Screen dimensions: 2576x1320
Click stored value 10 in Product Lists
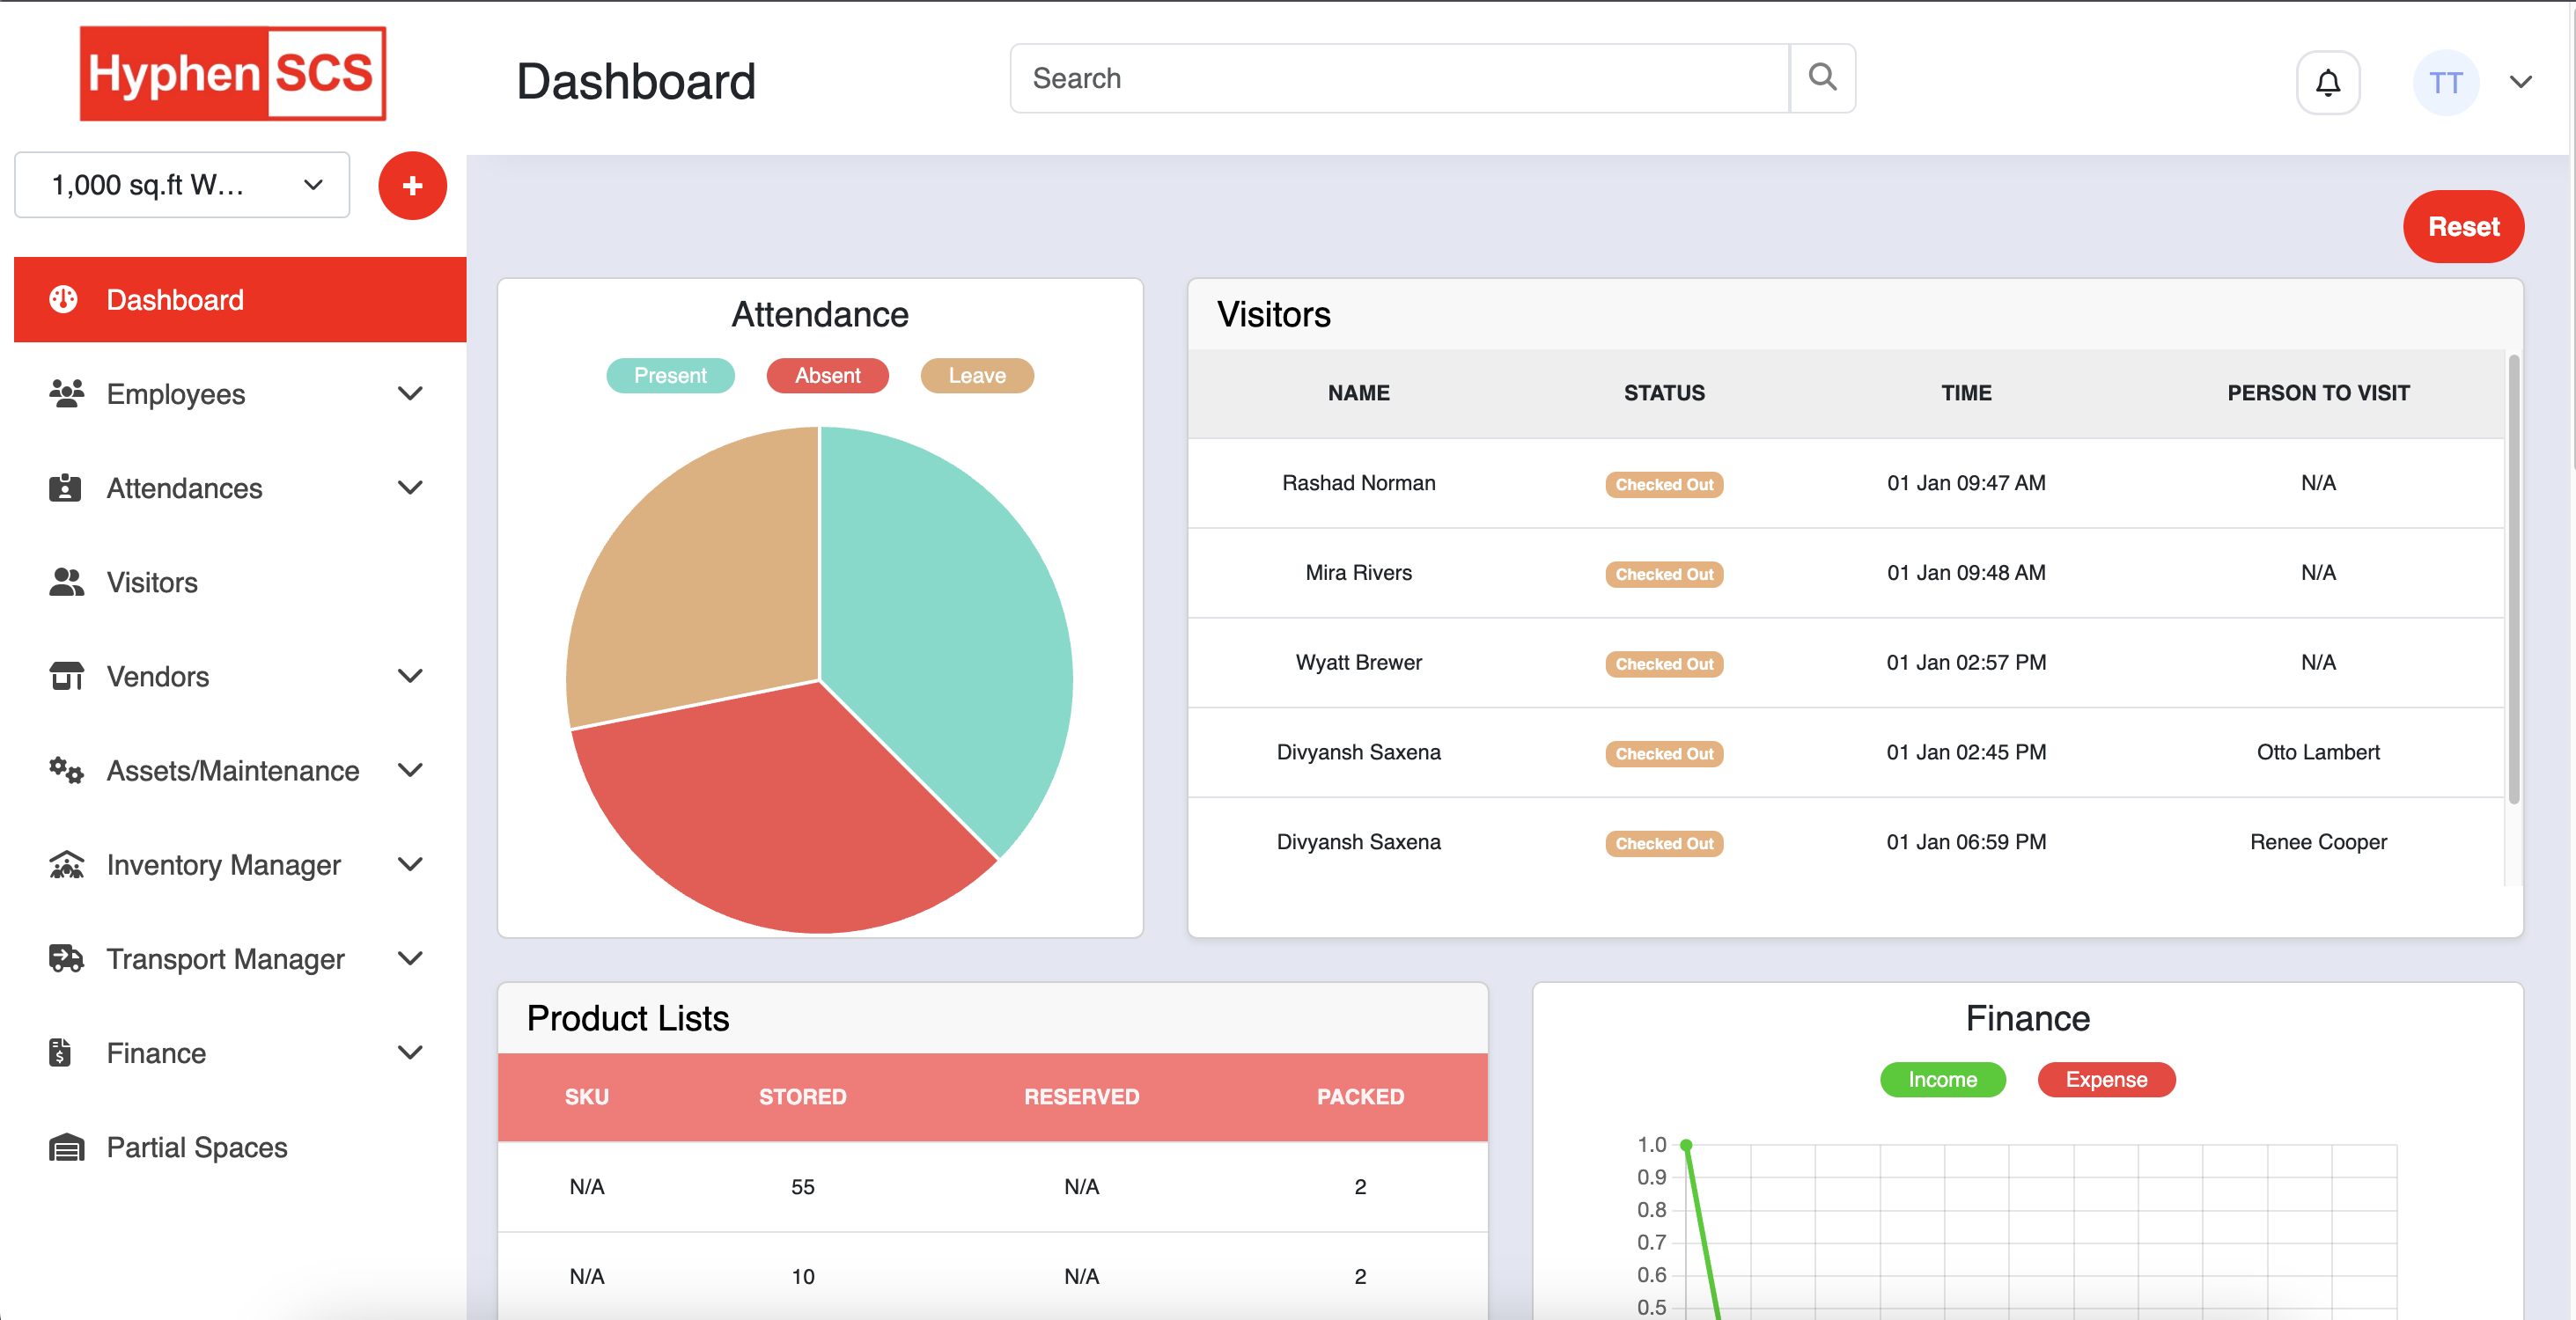[x=802, y=1277]
